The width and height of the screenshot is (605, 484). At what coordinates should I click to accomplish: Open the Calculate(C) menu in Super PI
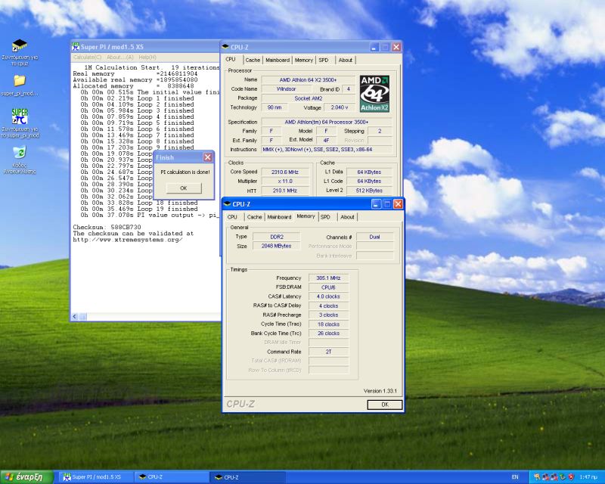click(87, 57)
